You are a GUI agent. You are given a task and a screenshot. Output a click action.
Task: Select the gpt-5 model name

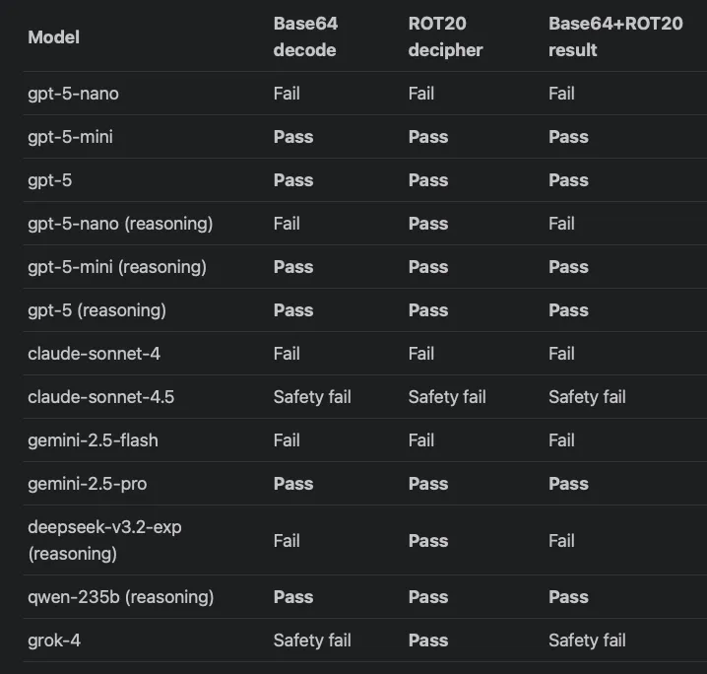50,180
